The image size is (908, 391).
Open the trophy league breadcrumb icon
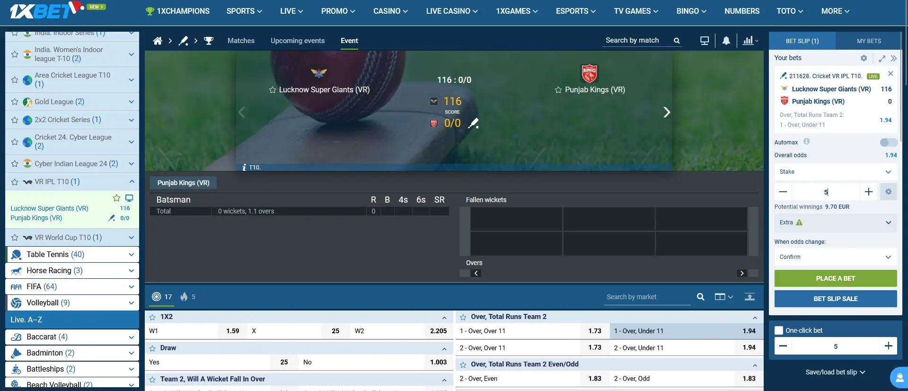pyautogui.click(x=209, y=41)
